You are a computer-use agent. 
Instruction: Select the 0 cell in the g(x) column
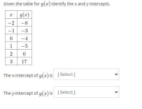(24, 53)
